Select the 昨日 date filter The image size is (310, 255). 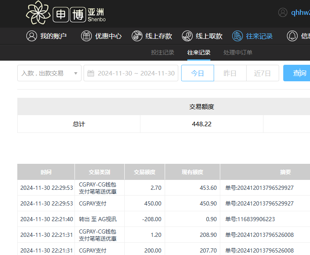[x=230, y=73]
